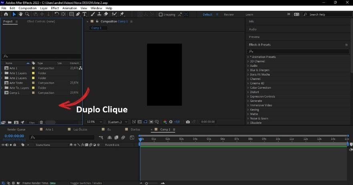Expand the Animation Presets category
Viewport: 353px width, 185px height.
tap(248, 57)
